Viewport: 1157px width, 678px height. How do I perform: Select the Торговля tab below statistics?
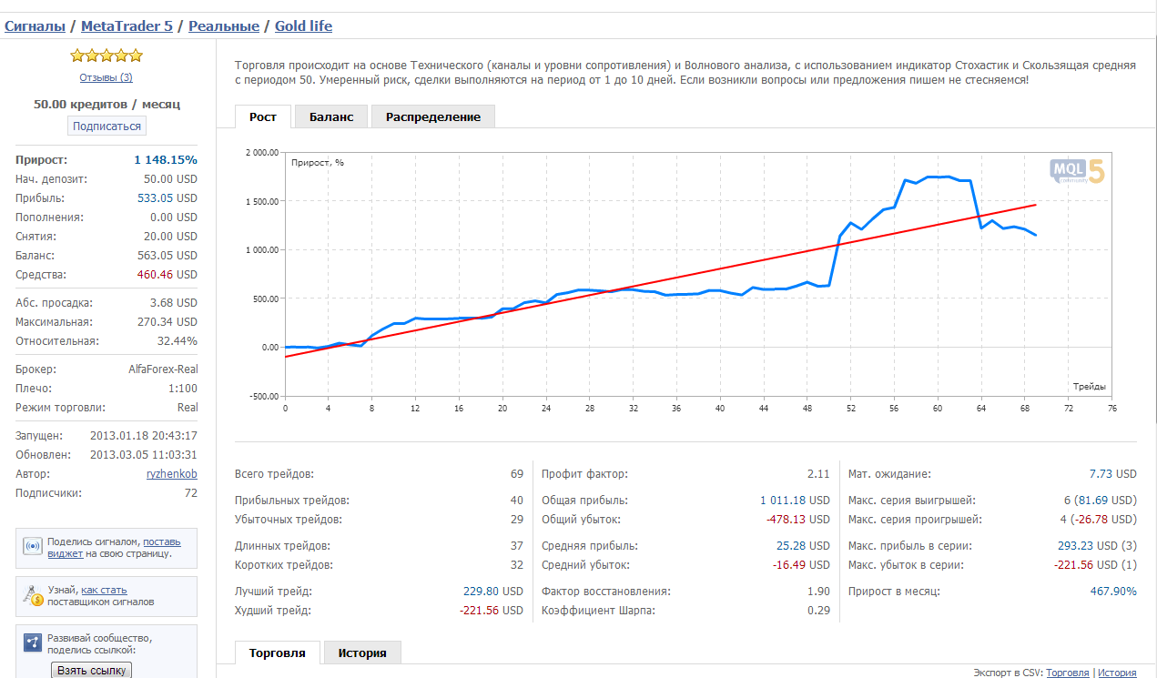pos(277,653)
